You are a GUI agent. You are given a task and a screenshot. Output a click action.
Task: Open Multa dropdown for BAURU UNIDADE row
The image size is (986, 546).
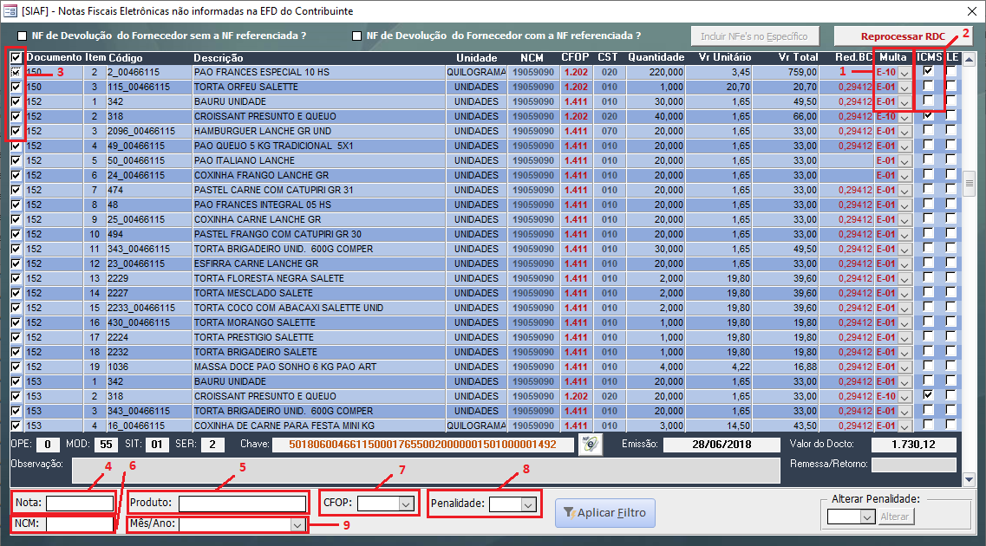click(905, 102)
